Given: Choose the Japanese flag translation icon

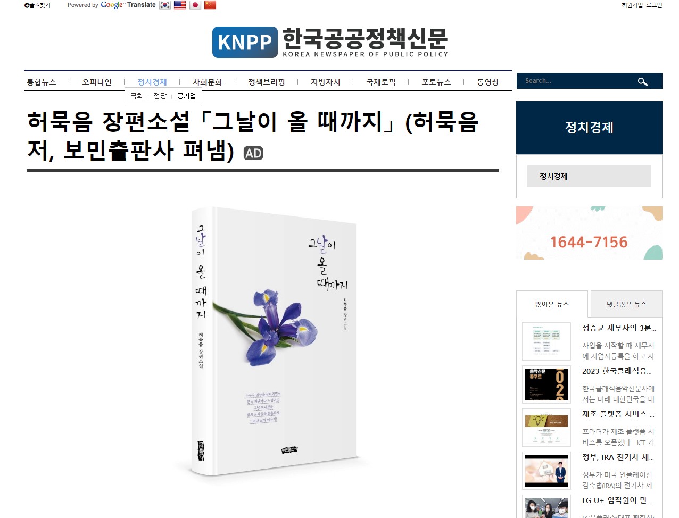Looking at the screenshot, I should point(195,5).
